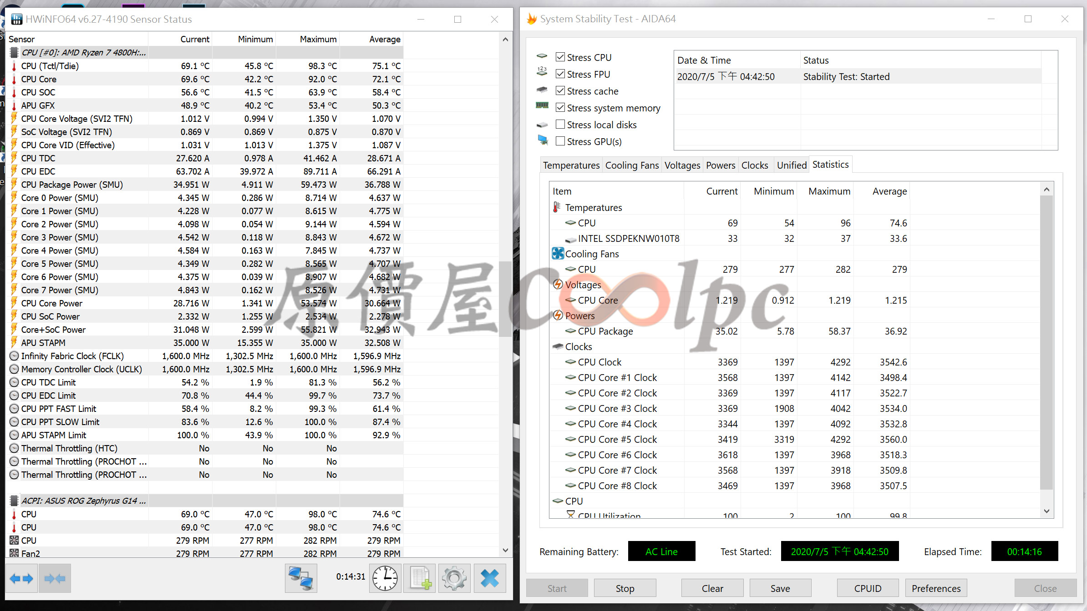This screenshot has width=1087, height=611.
Task: Click the monitor icon beside Stress GPU(s)
Action: click(543, 140)
